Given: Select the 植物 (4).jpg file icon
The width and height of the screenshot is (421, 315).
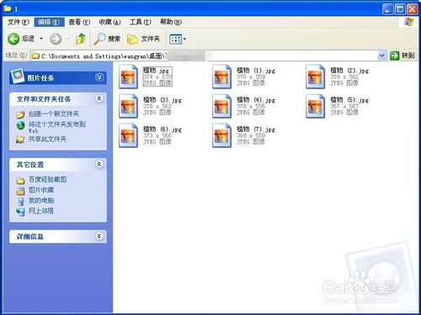Looking at the screenshot, I should (221, 106).
